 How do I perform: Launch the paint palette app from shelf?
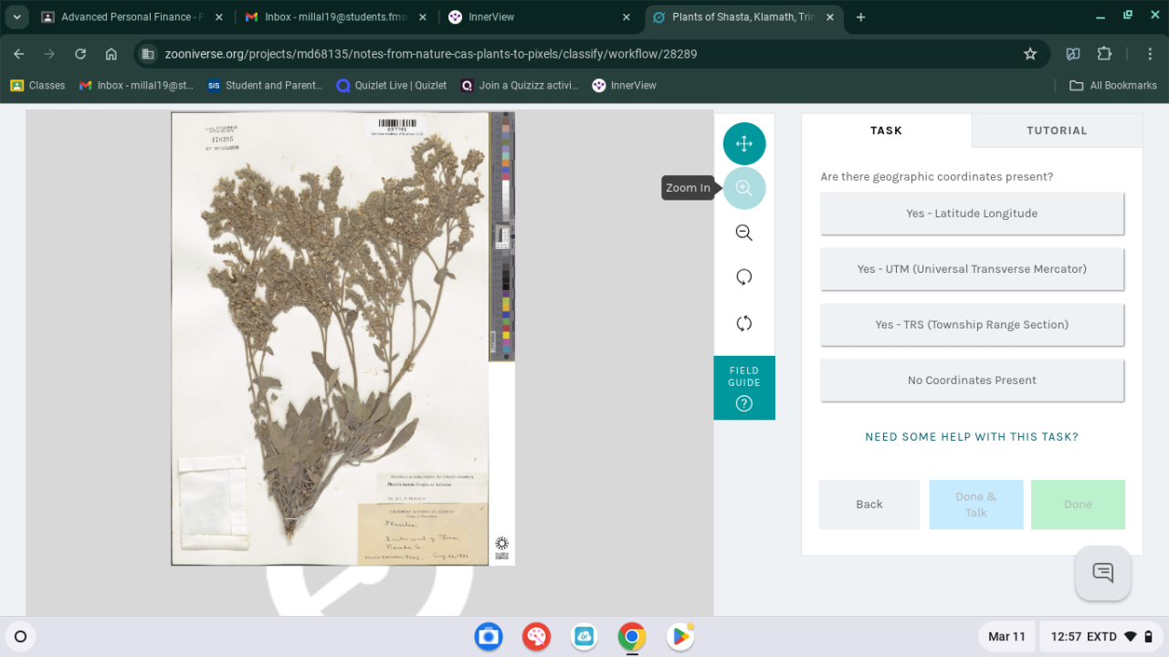536,636
